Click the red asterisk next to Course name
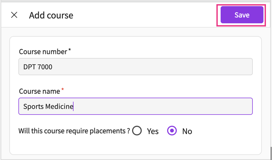 pos(63,90)
